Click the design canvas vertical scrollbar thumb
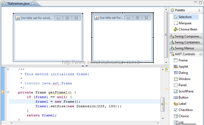 [166, 35]
